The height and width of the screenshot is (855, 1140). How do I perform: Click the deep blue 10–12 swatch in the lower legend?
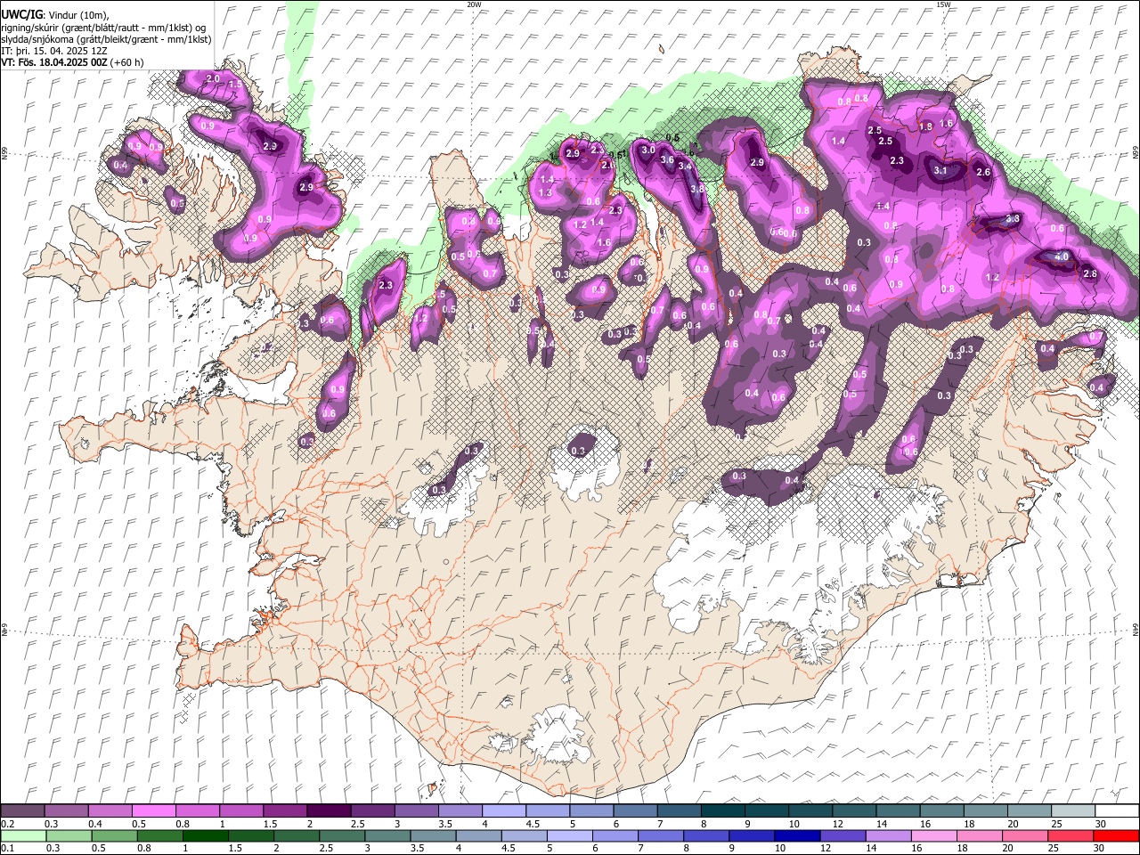coord(798,835)
